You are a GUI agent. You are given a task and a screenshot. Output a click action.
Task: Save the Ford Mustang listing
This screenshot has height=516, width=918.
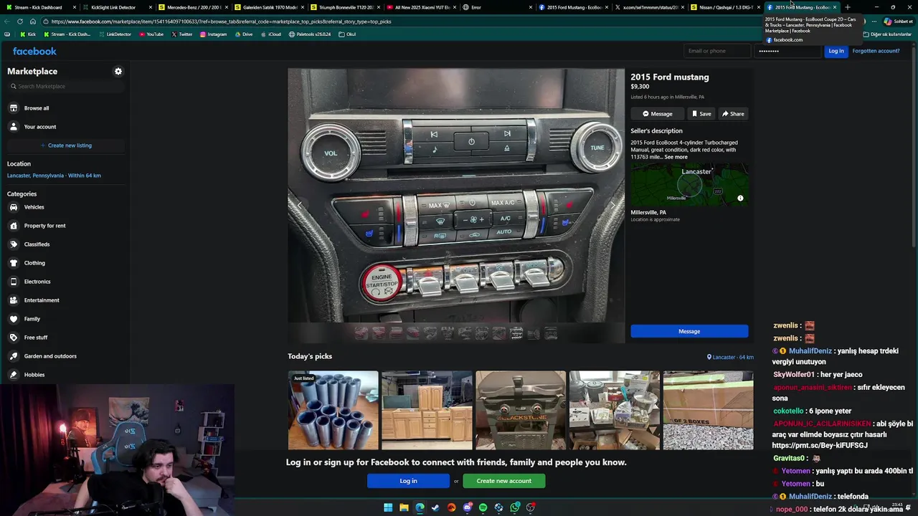click(x=702, y=114)
